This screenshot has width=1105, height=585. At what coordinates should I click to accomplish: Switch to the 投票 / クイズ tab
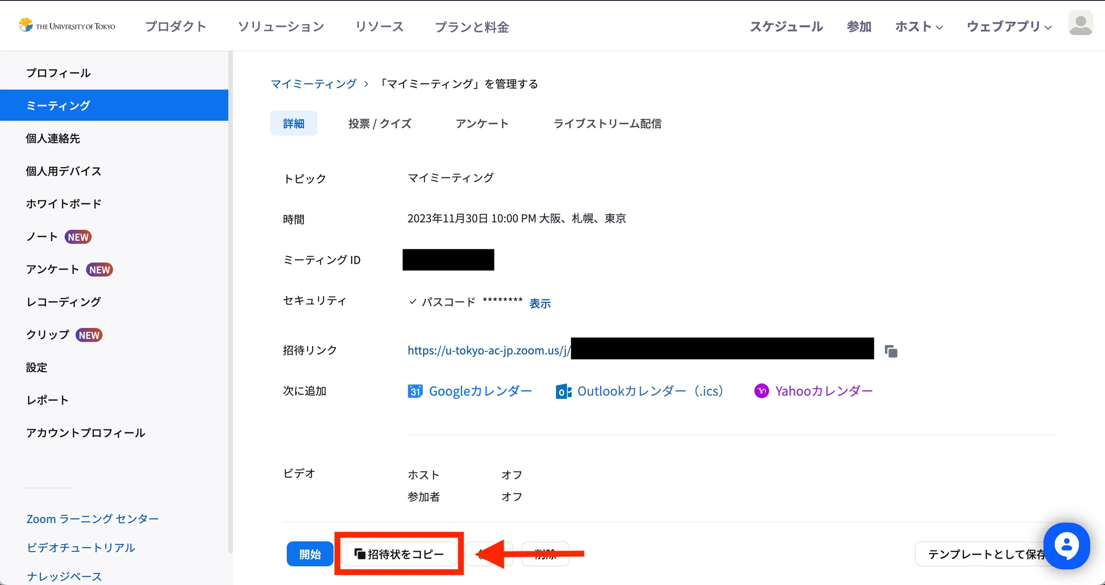380,123
